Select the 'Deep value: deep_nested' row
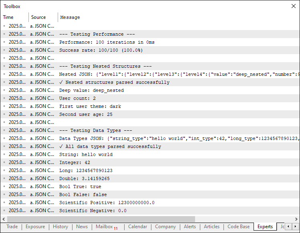 150,90
